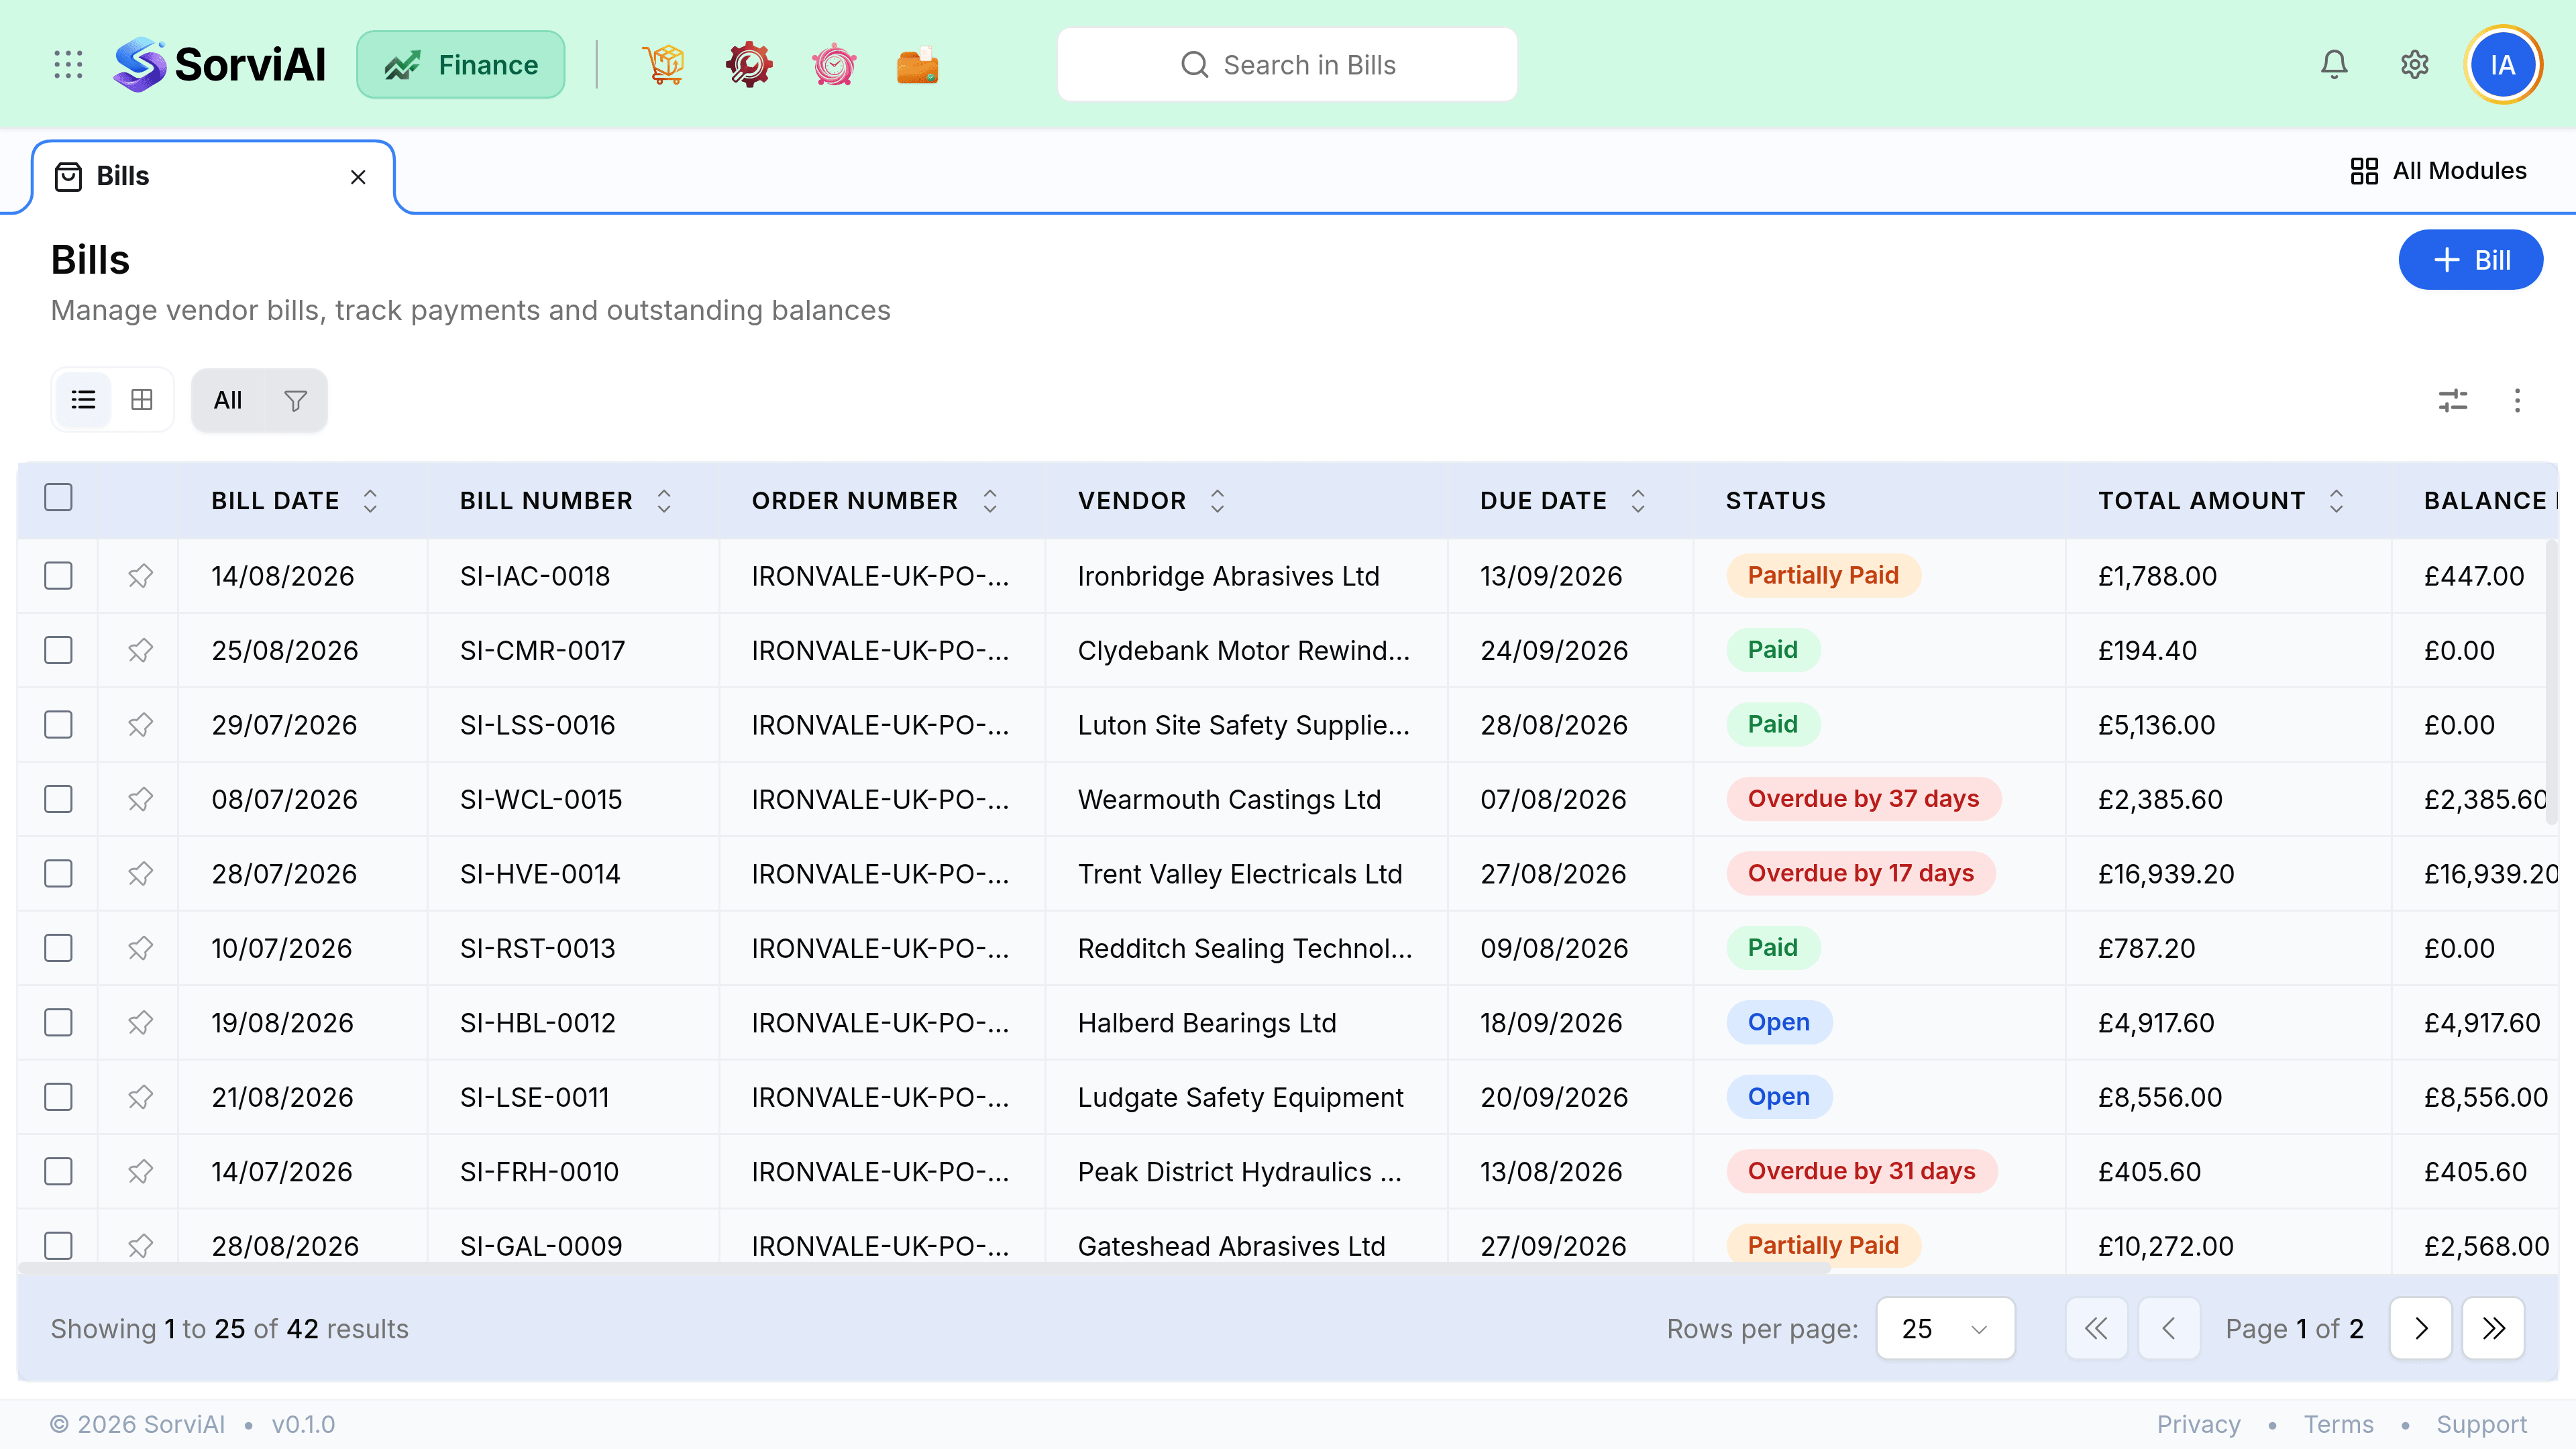
Task: Pin the SI-LSE-0011 bill row
Action: [140, 1097]
